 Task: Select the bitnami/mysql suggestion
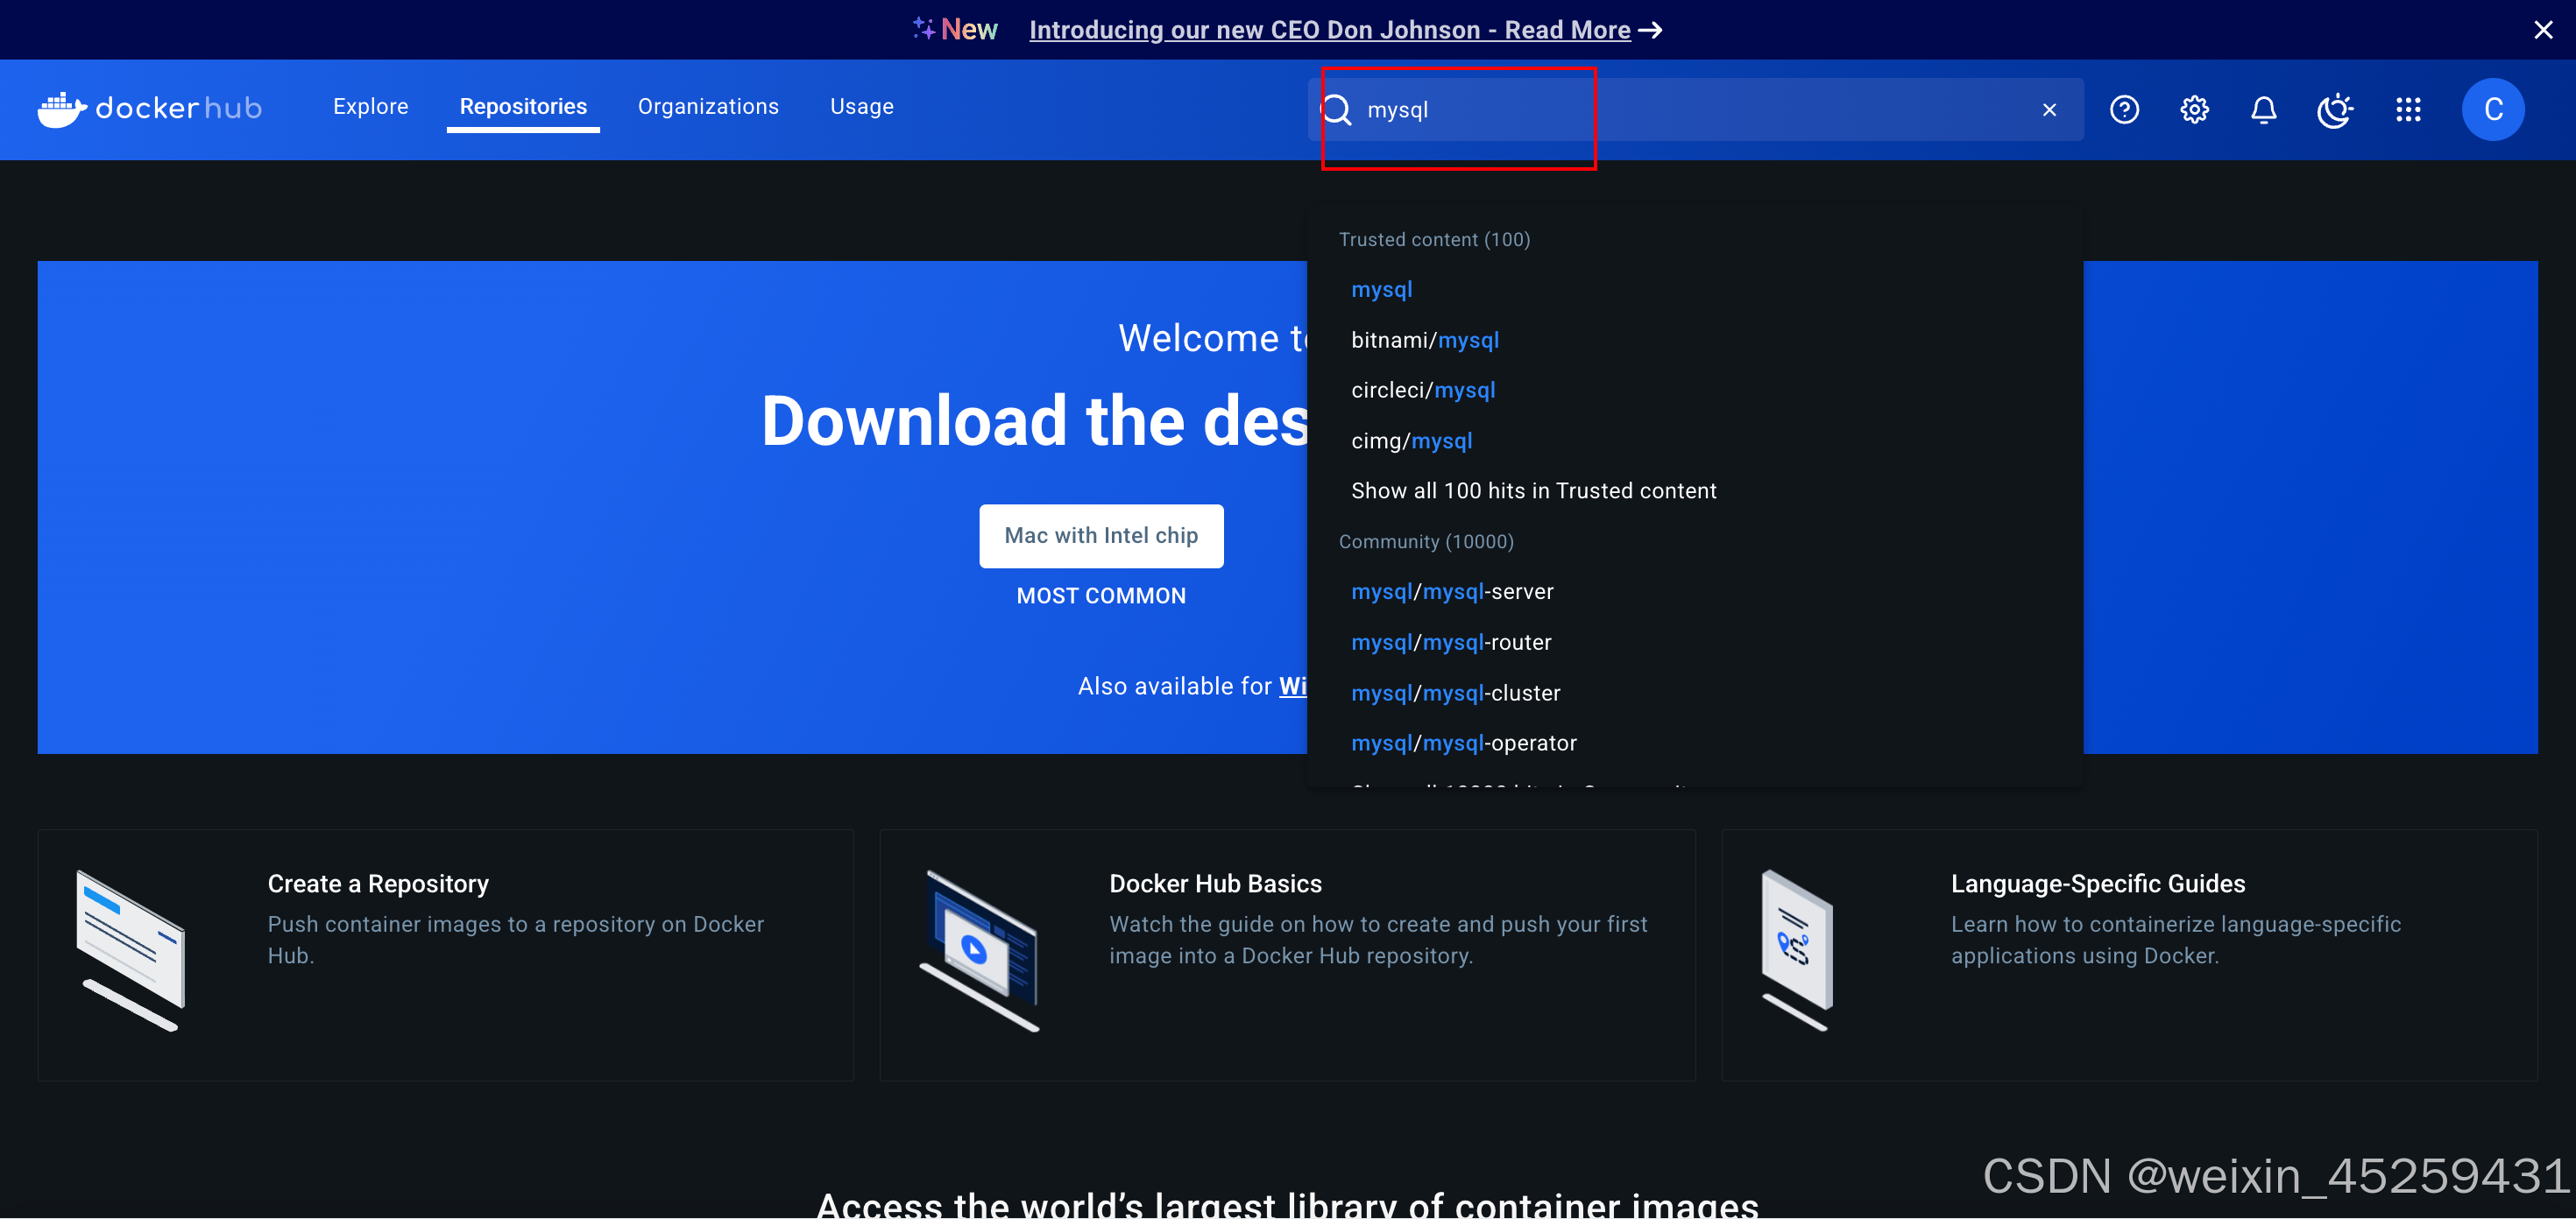click(x=1425, y=340)
